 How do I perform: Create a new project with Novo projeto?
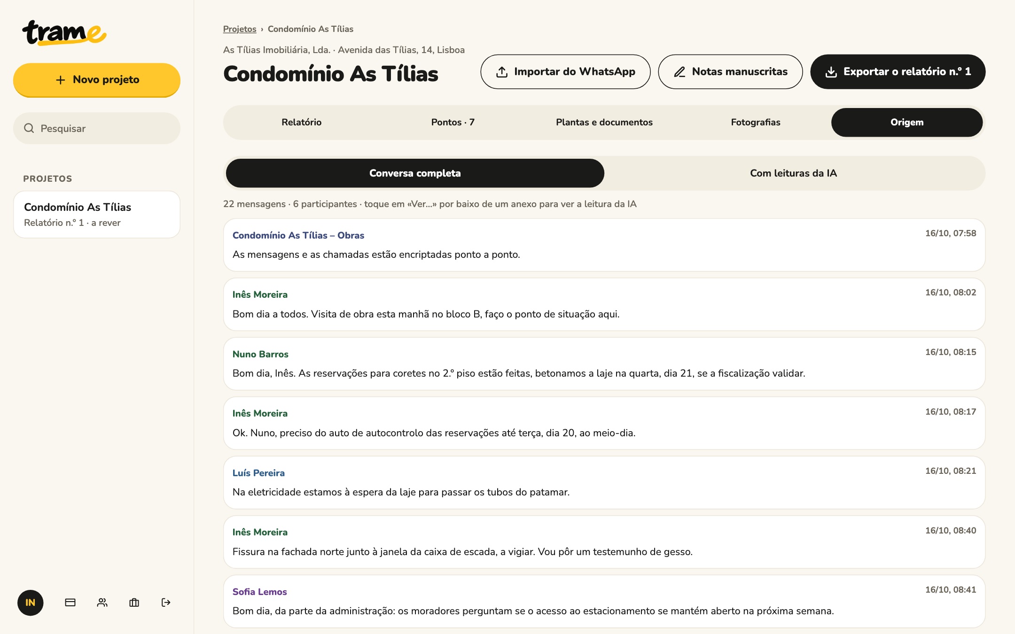[x=97, y=80]
